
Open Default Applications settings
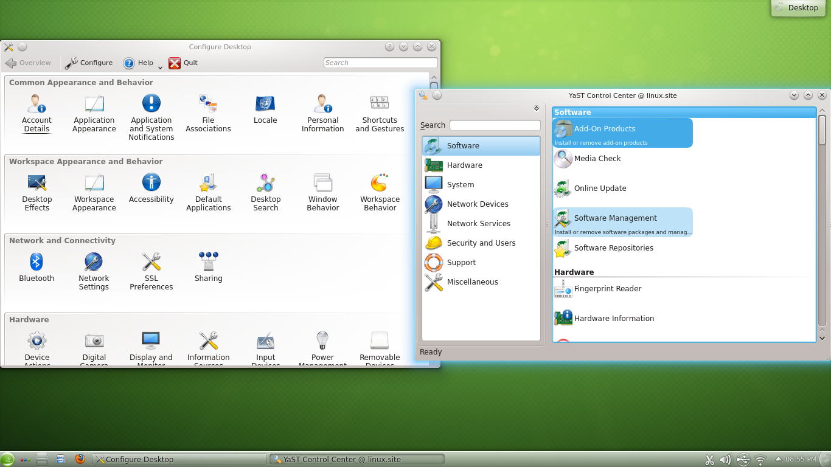coord(208,192)
